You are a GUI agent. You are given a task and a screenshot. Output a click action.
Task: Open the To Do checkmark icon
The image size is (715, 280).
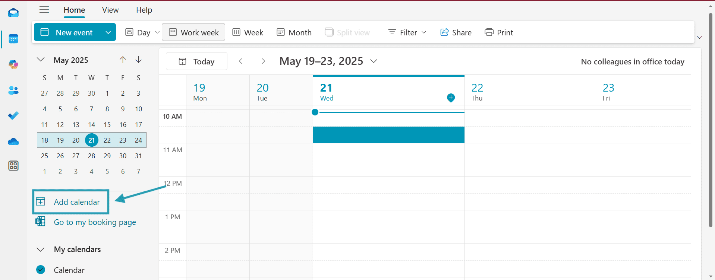pyautogui.click(x=13, y=116)
